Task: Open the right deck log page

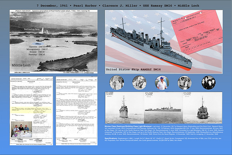Action: (x=76, y=111)
